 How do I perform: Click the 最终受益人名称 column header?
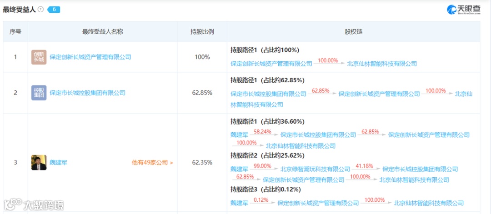102,32
